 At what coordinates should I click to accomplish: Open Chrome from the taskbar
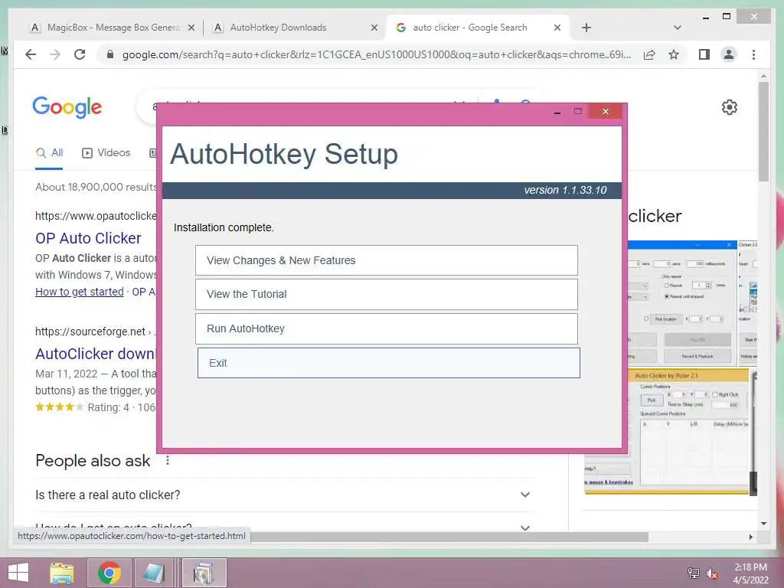pyautogui.click(x=109, y=573)
